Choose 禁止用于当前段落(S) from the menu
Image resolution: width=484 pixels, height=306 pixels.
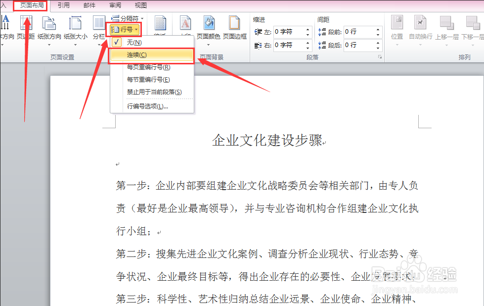pos(152,92)
